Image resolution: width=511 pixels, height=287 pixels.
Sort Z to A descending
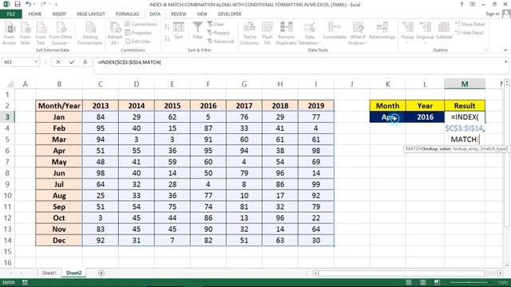pos(167,38)
